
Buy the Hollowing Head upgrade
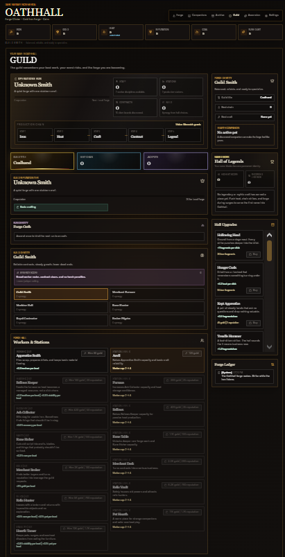253,254
